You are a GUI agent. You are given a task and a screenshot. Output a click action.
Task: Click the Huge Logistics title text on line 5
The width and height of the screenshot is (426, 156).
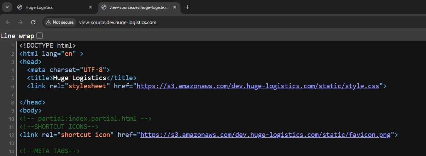(80, 78)
